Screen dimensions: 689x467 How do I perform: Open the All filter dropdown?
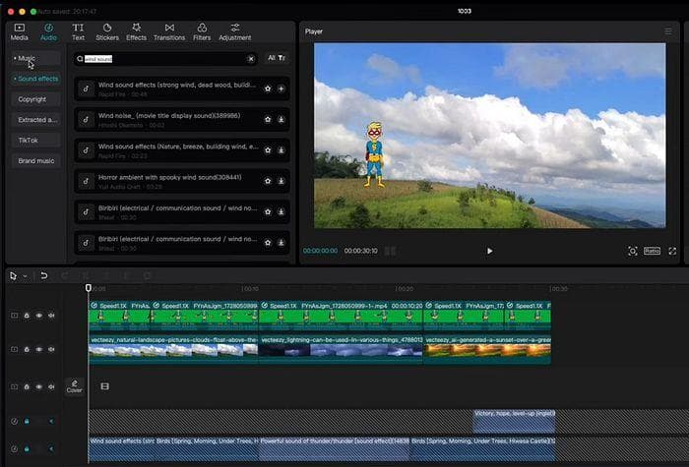[x=277, y=58]
